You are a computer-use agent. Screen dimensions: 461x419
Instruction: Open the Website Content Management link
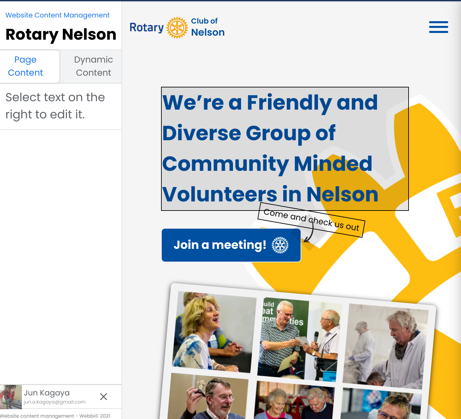57,15
